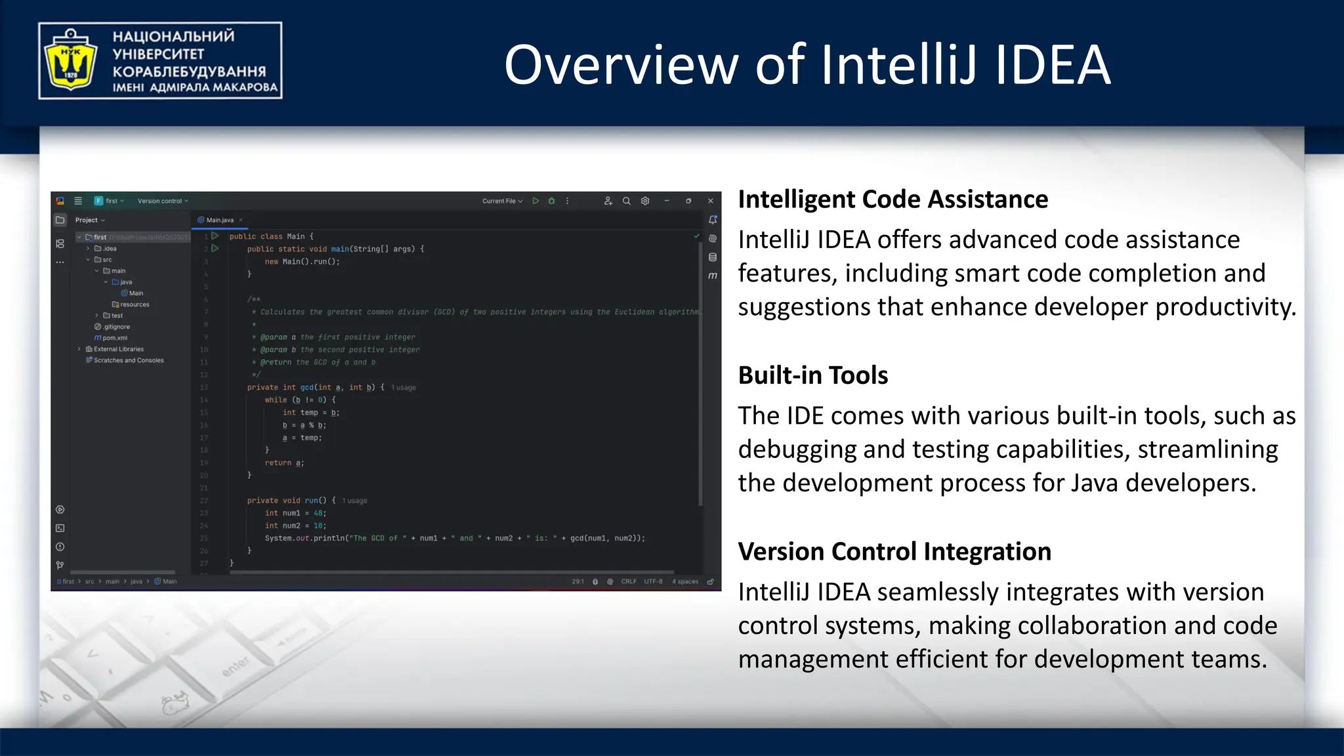The image size is (1344, 756).
Task: Click the run gutter icon beside main method
Action: (x=215, y=249)
